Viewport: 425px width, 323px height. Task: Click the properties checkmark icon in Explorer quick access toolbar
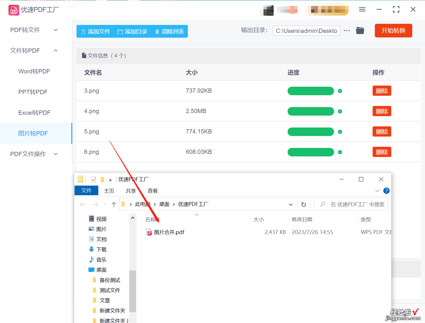pos(93,179)
